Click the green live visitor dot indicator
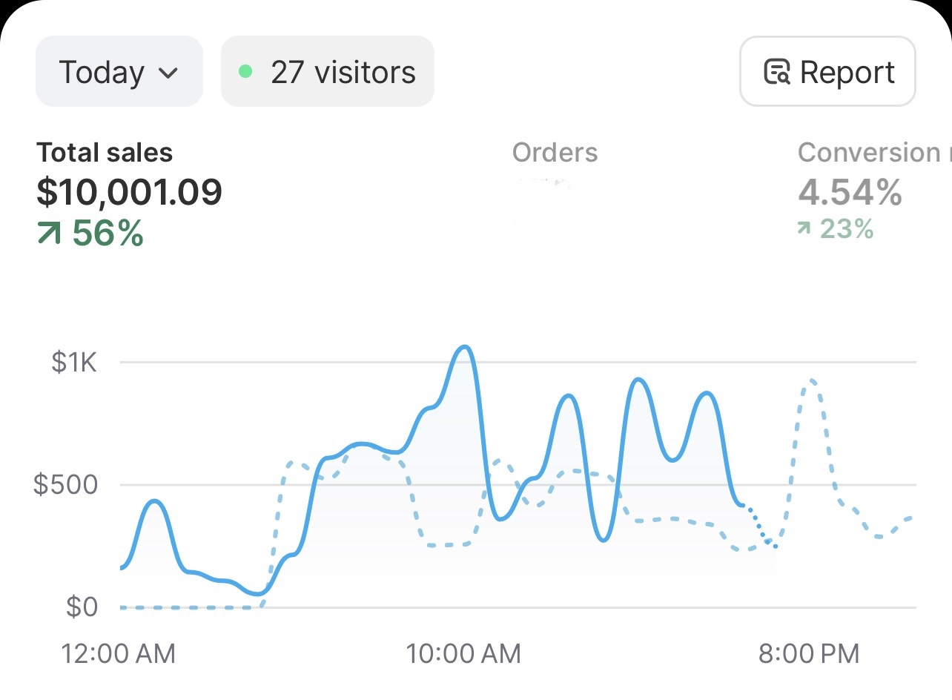The height and width of the screenshot is (700, 952). coord(245,72)
